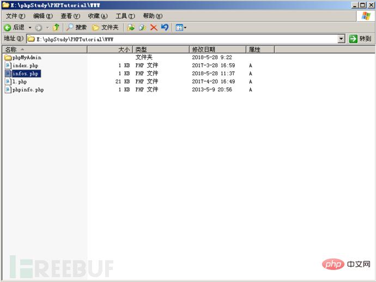
Task: Select the infos.php file icon
Action: click(8, 74)
